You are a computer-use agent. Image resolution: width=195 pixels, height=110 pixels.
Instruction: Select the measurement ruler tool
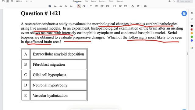pyautogui.click(x=126, y=6)
